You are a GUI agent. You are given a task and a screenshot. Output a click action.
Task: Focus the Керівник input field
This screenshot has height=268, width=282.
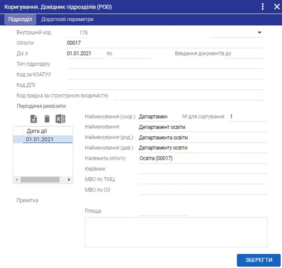click(203, 169)
